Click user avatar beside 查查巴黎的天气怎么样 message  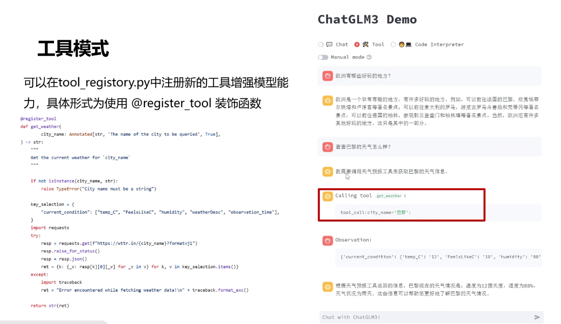[x=327, y=147]
